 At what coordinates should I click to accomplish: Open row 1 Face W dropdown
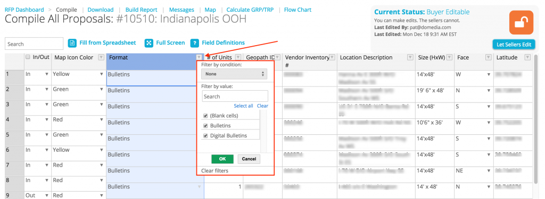[x=489, y=74]
